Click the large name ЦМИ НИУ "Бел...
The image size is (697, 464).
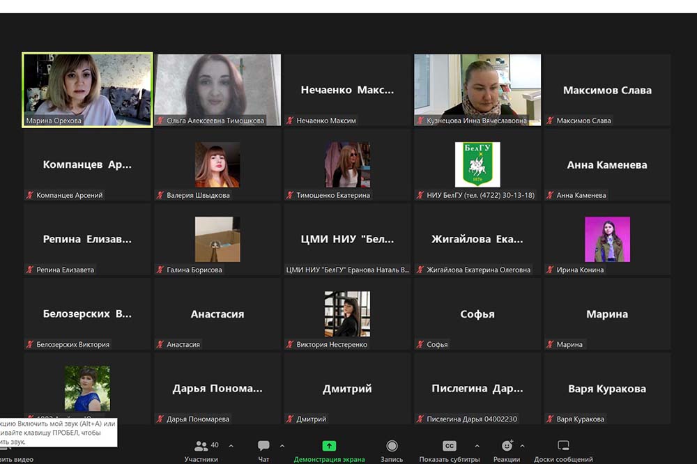click(x=347, y=239)
